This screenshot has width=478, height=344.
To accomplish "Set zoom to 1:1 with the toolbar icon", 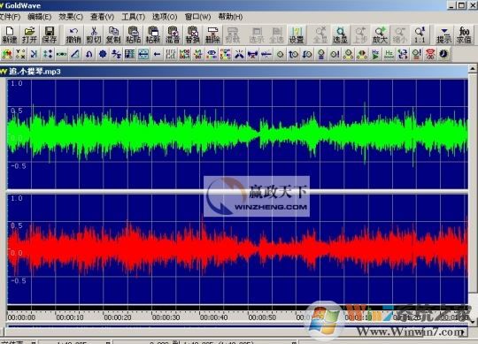I will 420,35.
